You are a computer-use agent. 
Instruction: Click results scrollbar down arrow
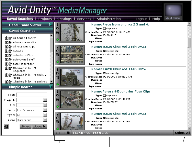pos(189,128)
